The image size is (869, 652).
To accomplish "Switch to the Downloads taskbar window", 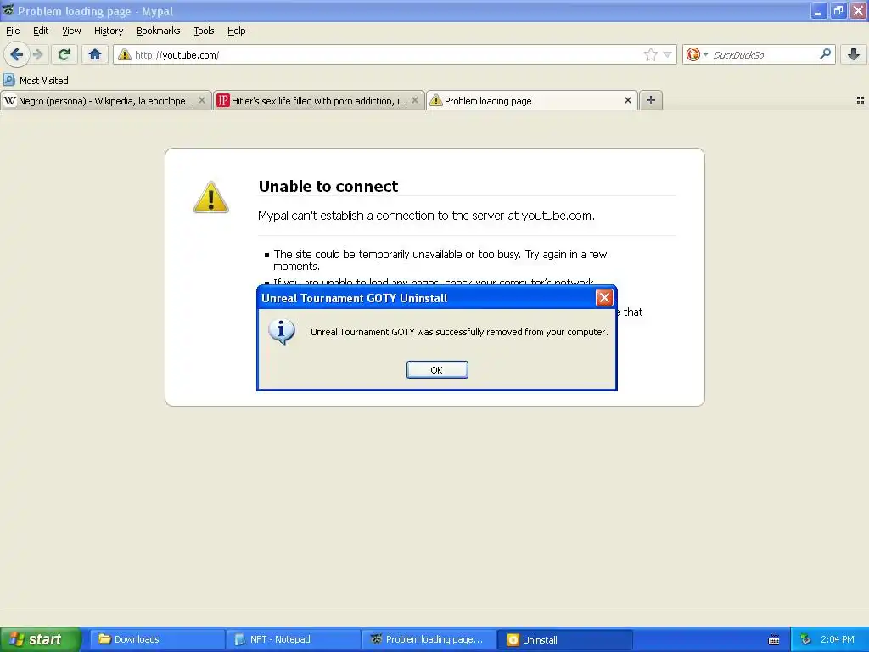I will coord(157,639).
